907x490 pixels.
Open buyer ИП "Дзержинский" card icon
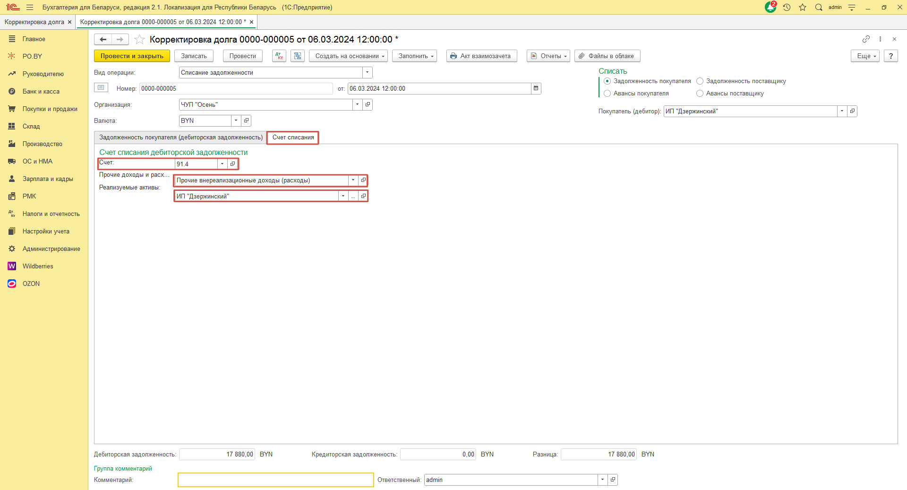tap(852, 111)
